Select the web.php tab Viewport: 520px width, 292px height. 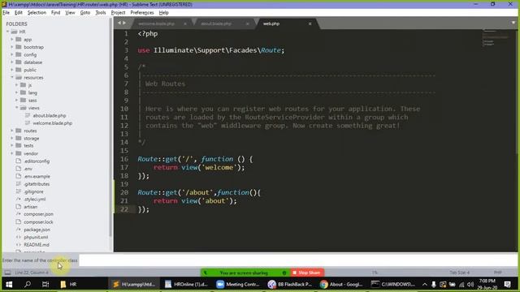[x=271, y=24]
